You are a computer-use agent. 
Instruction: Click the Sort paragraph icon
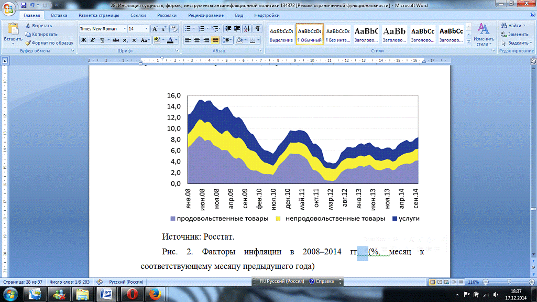247,29
